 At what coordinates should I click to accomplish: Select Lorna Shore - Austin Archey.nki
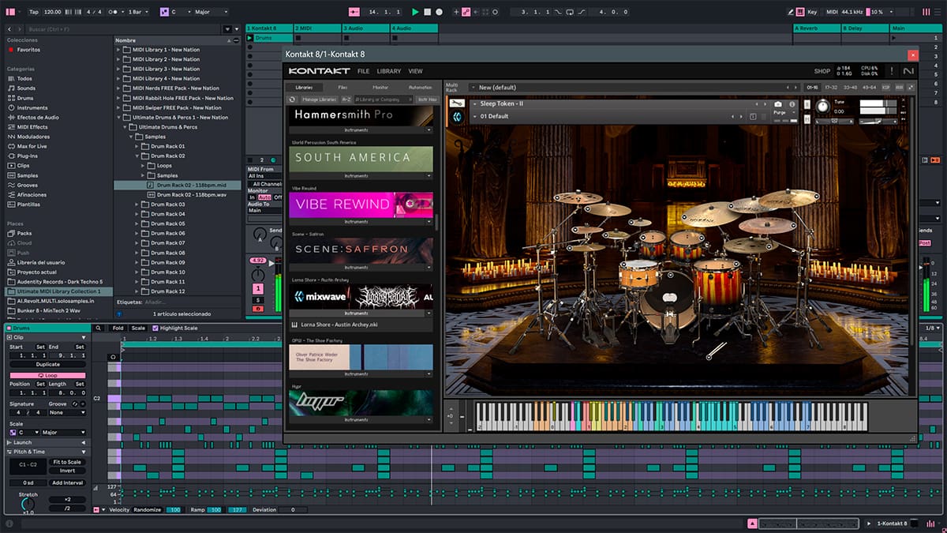tap(361, 325)
